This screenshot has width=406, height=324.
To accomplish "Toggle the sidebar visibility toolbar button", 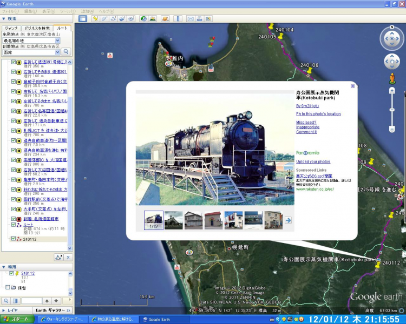I will point(83,19).
